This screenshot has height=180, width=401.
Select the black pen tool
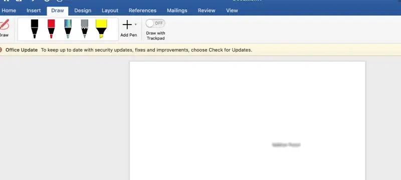pos(35,29)
